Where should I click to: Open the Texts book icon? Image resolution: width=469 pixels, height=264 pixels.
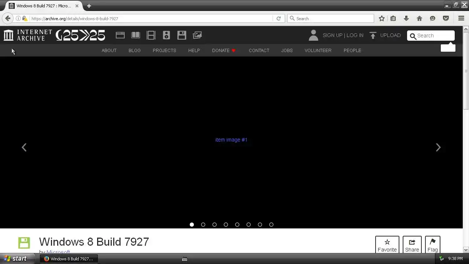[x=136, y=35]
